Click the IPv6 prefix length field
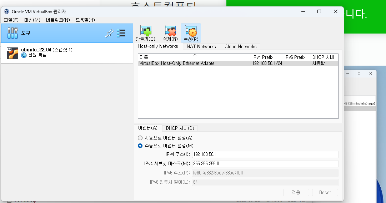The image size is (386, 203). [265, 182]
